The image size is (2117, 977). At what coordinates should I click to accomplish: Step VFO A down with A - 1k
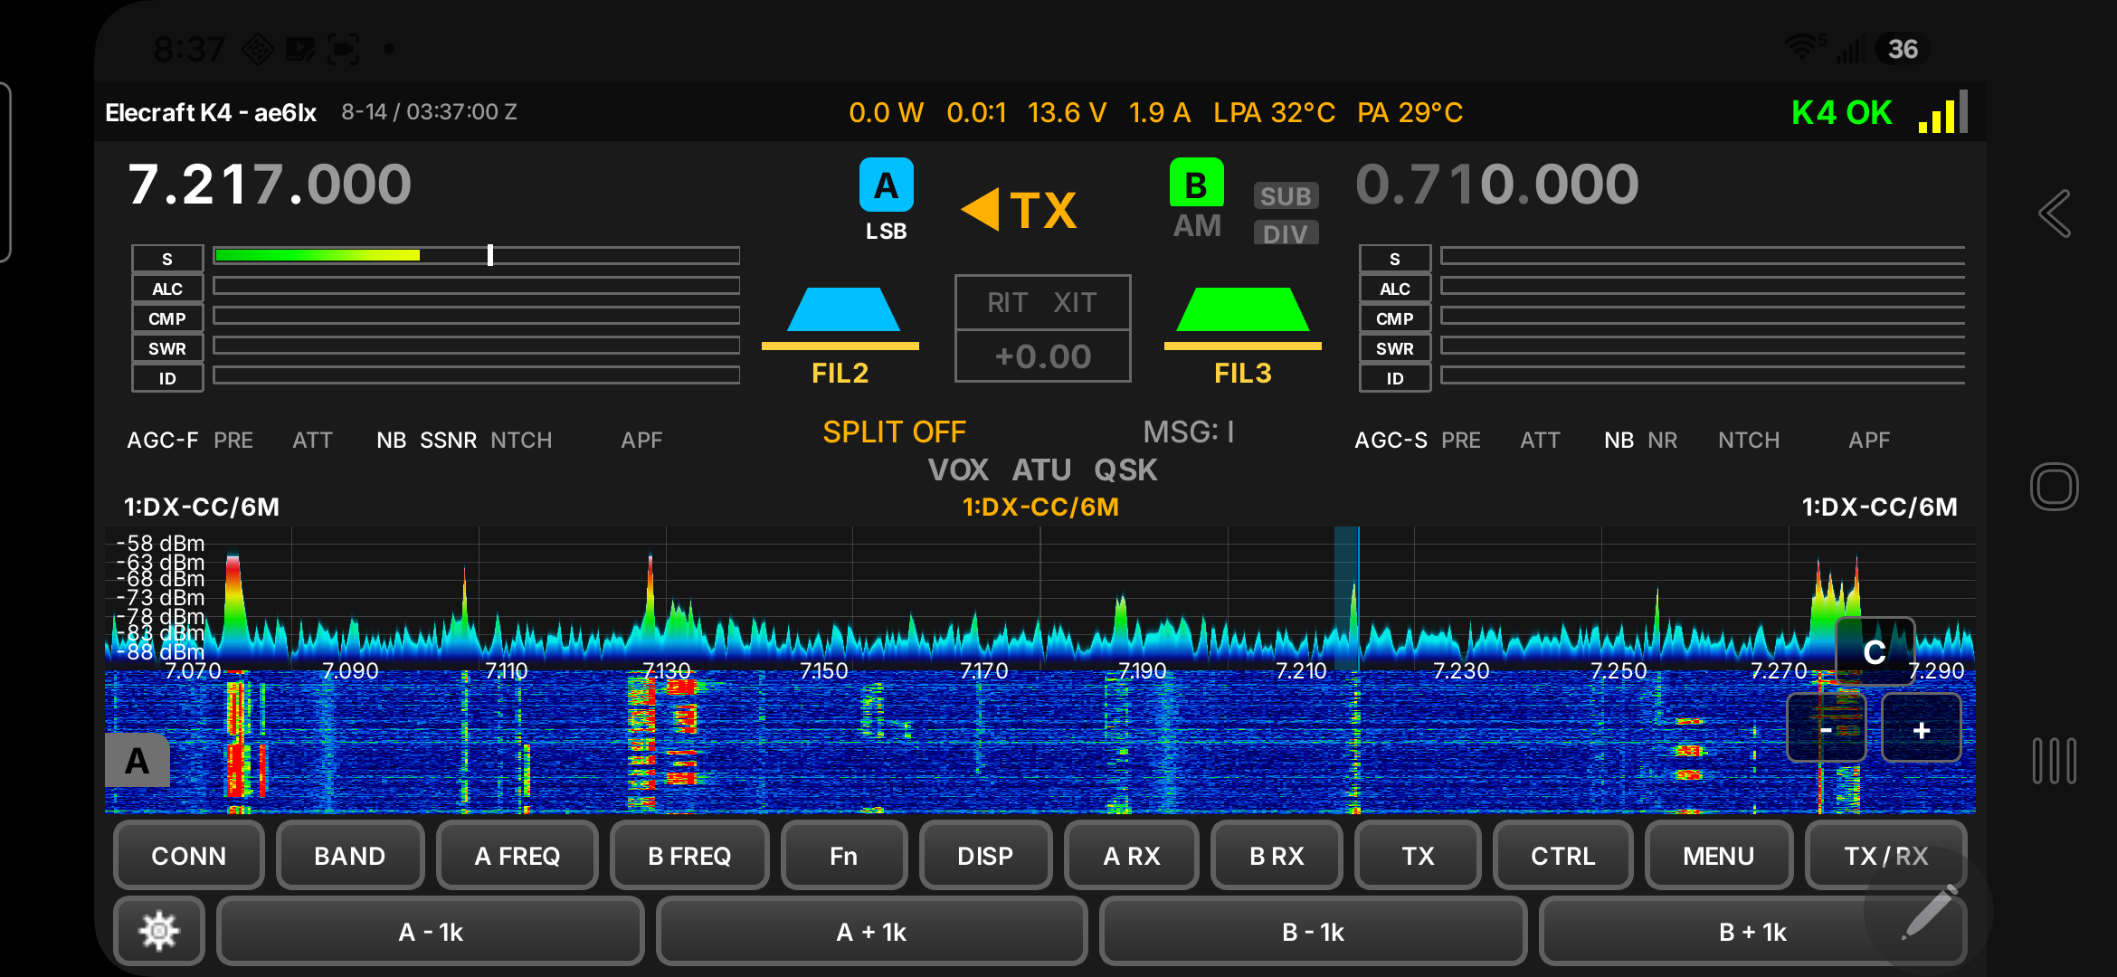coord(431,932)
